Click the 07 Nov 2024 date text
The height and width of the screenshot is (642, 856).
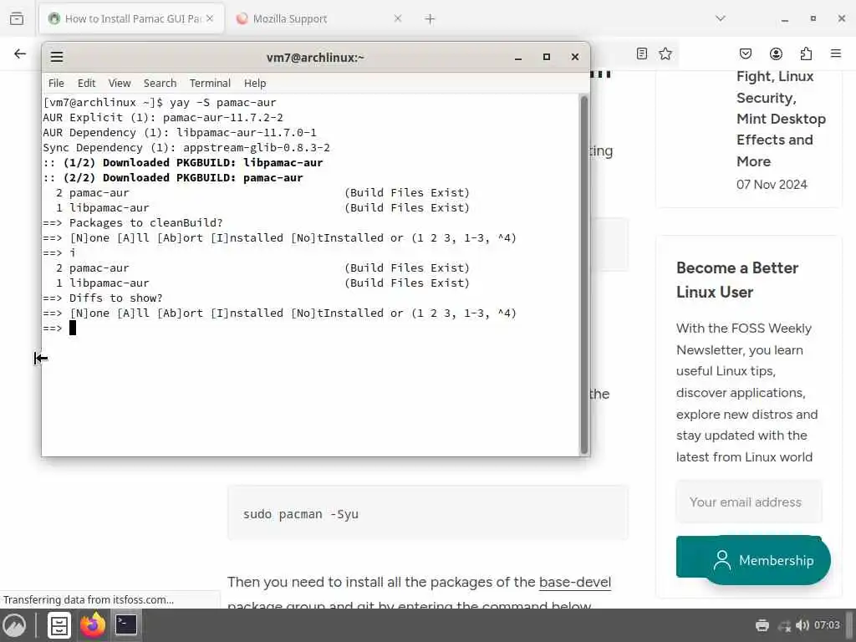[772, 185]
